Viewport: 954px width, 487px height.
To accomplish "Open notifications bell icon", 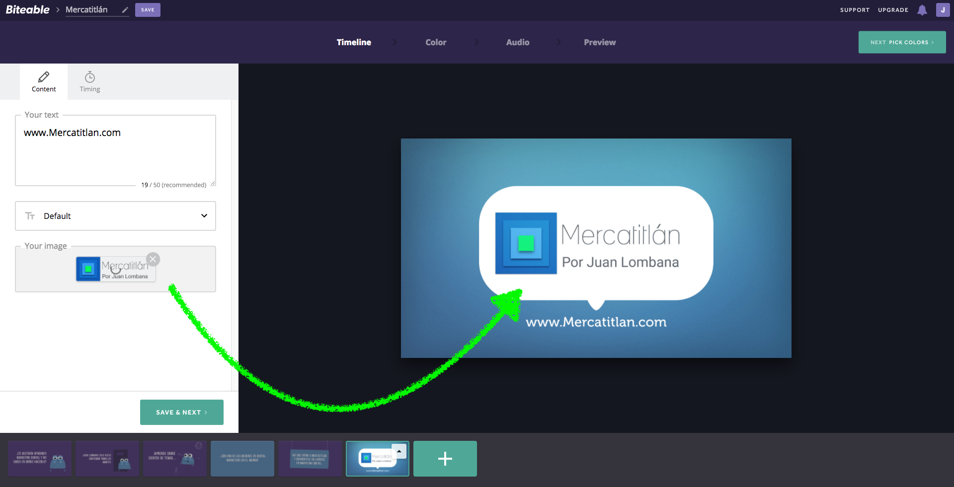I will [922, 10].
